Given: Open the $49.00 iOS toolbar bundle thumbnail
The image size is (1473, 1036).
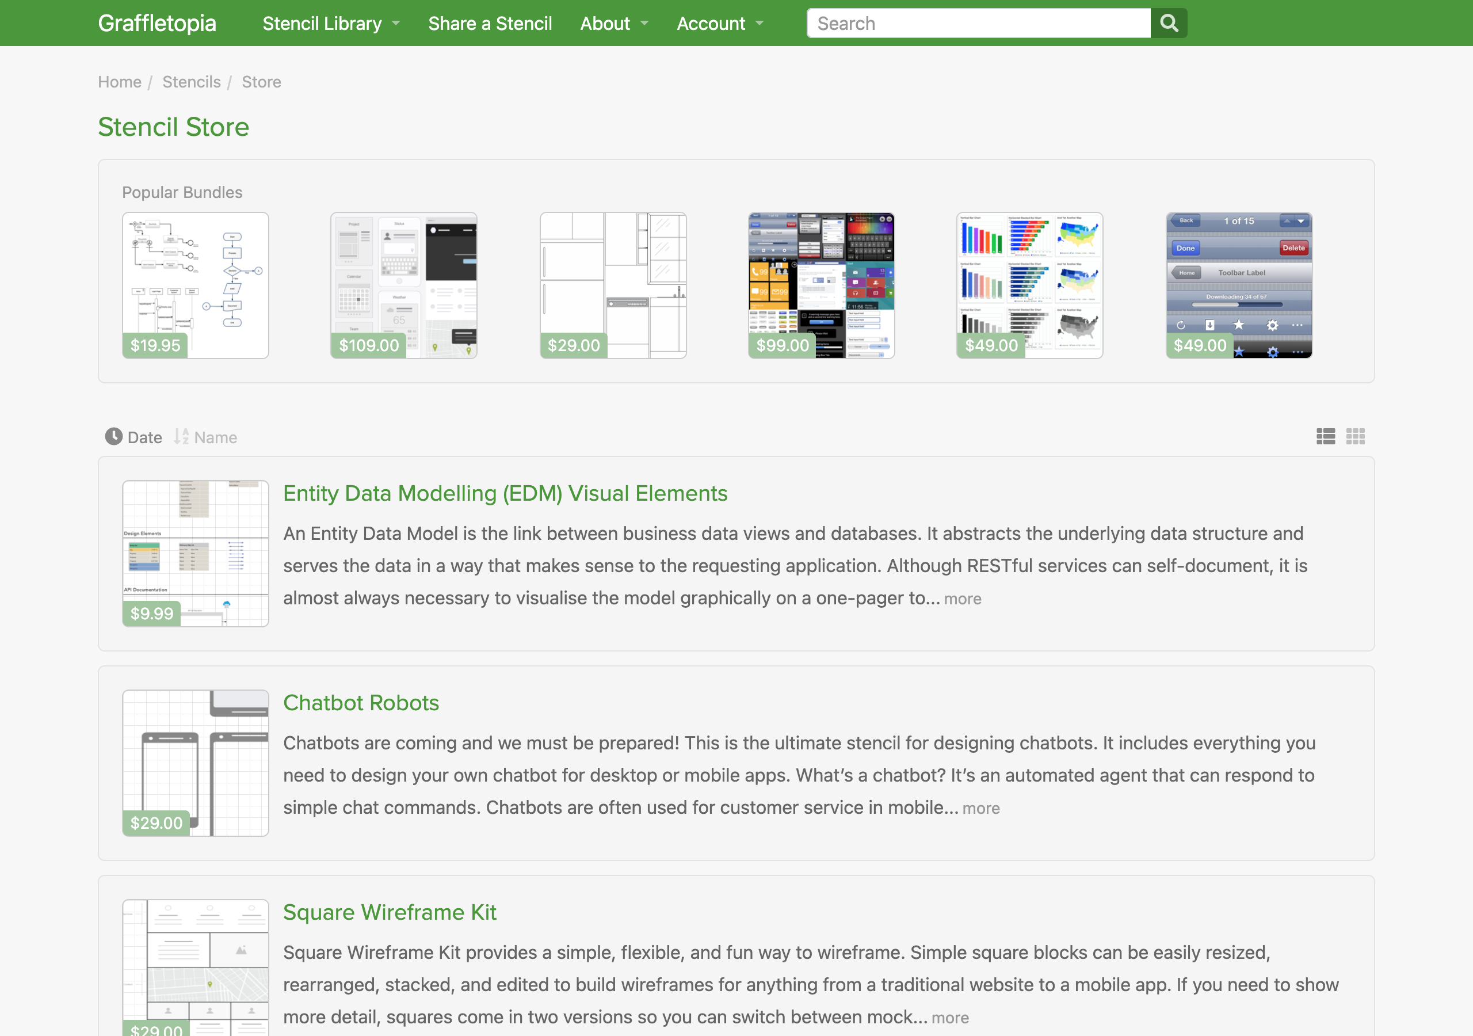Looking at the screenshot, I should 1239,285.
